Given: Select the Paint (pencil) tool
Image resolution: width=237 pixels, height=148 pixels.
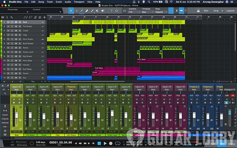Looking at the screenshot, I should tap(81, 11).
